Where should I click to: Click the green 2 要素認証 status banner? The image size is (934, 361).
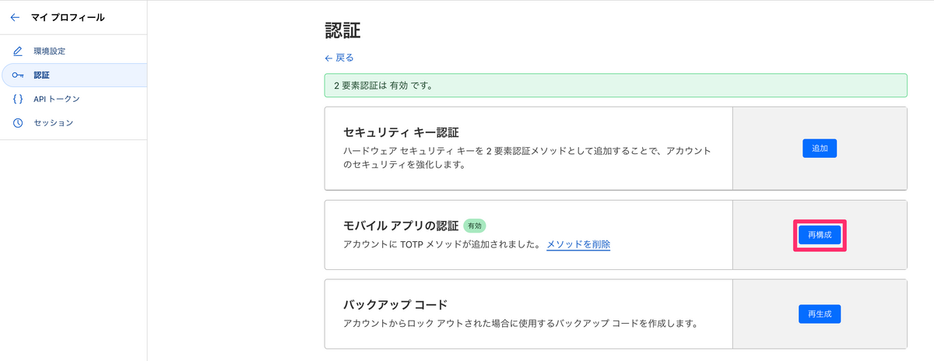(616, 85)
